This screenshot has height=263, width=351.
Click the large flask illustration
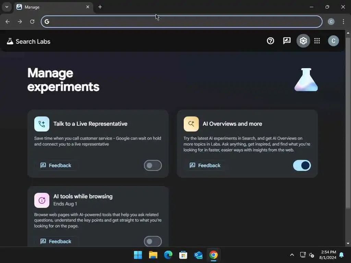point(306,79)
